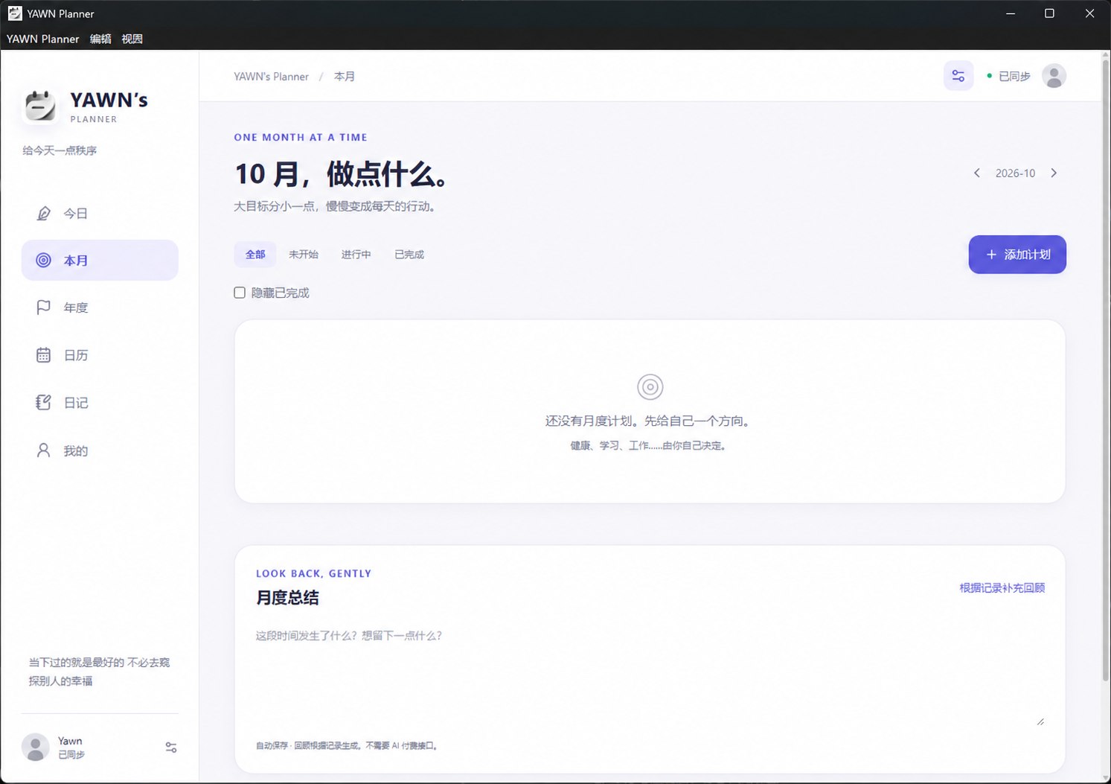Open the 今日 page pen icon
This screenshot has width=1111, height=784.
44,214
